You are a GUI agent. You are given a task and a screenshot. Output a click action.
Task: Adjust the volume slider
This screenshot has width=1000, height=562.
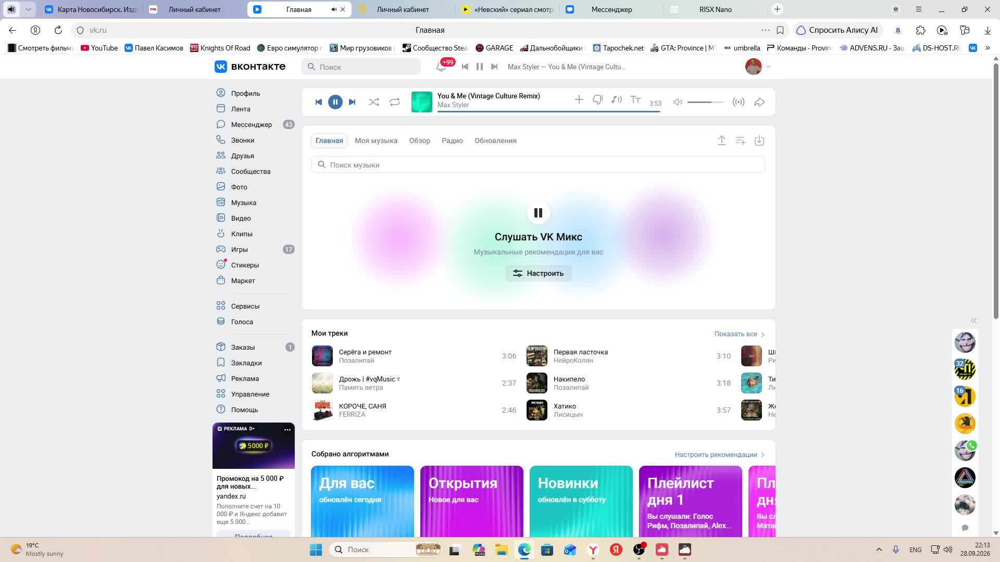(x=705, y=102)
